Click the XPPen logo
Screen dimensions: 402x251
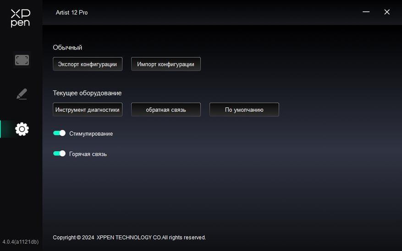click(x=21, y=18)
